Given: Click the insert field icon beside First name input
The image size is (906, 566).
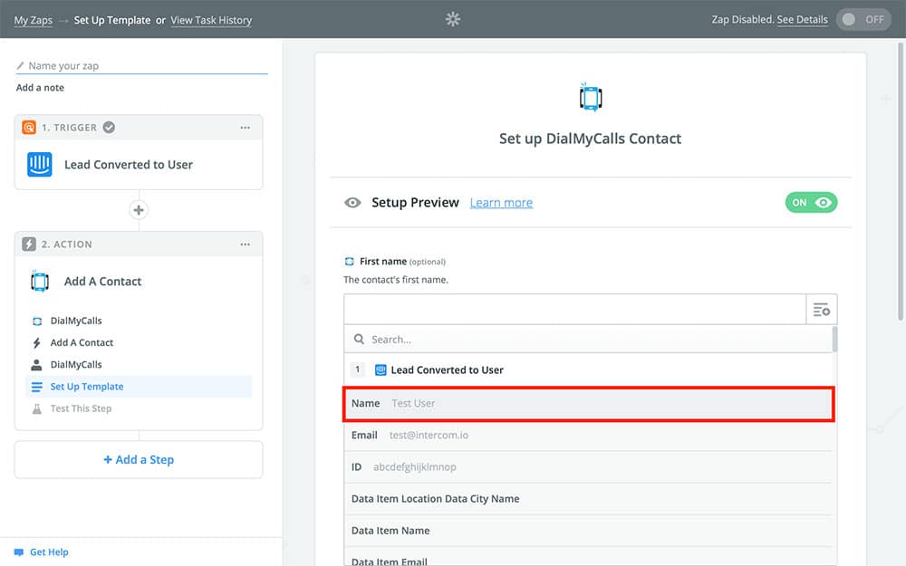Looking at the screenshot, I should click(x=821, y=310).
